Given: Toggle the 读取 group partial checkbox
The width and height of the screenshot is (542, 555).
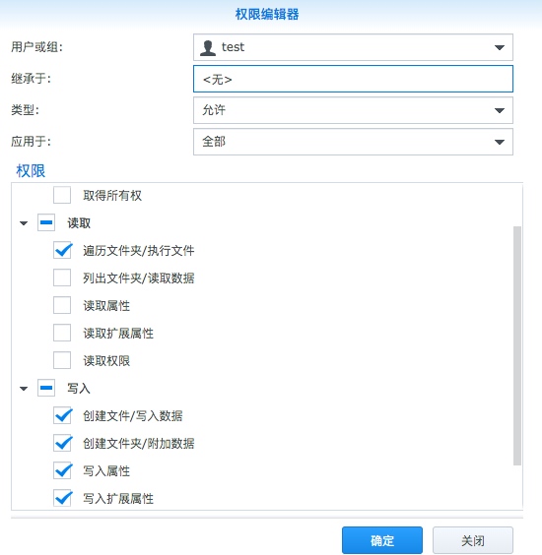Looking at the screenshot, I should (x=46, y=222).
